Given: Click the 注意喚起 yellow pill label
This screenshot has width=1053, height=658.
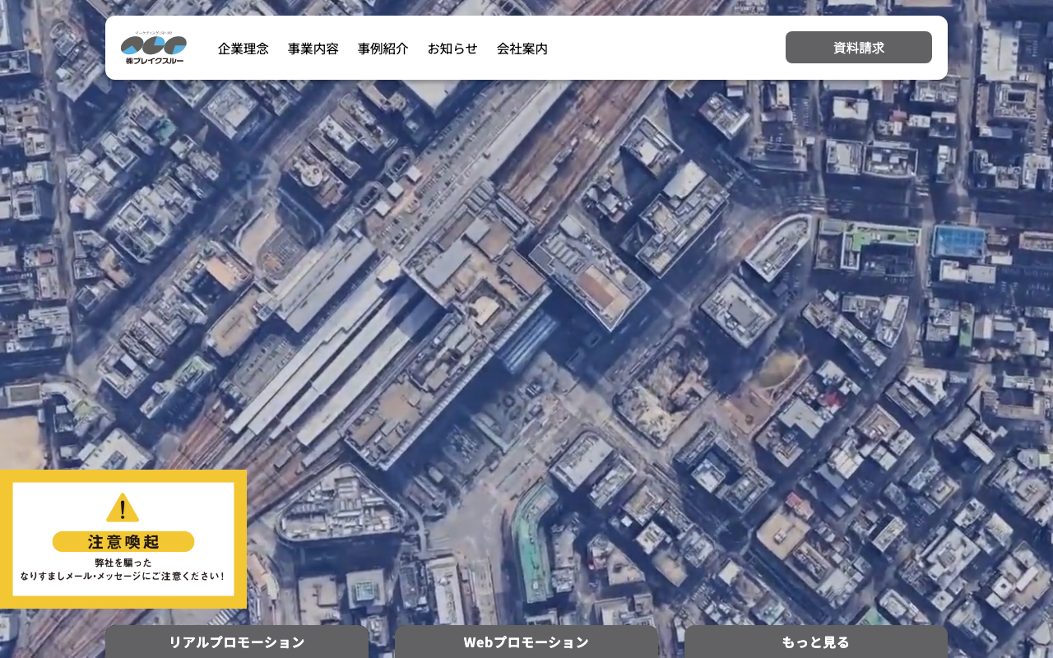Looking at the screenshot, I should 123,541.
